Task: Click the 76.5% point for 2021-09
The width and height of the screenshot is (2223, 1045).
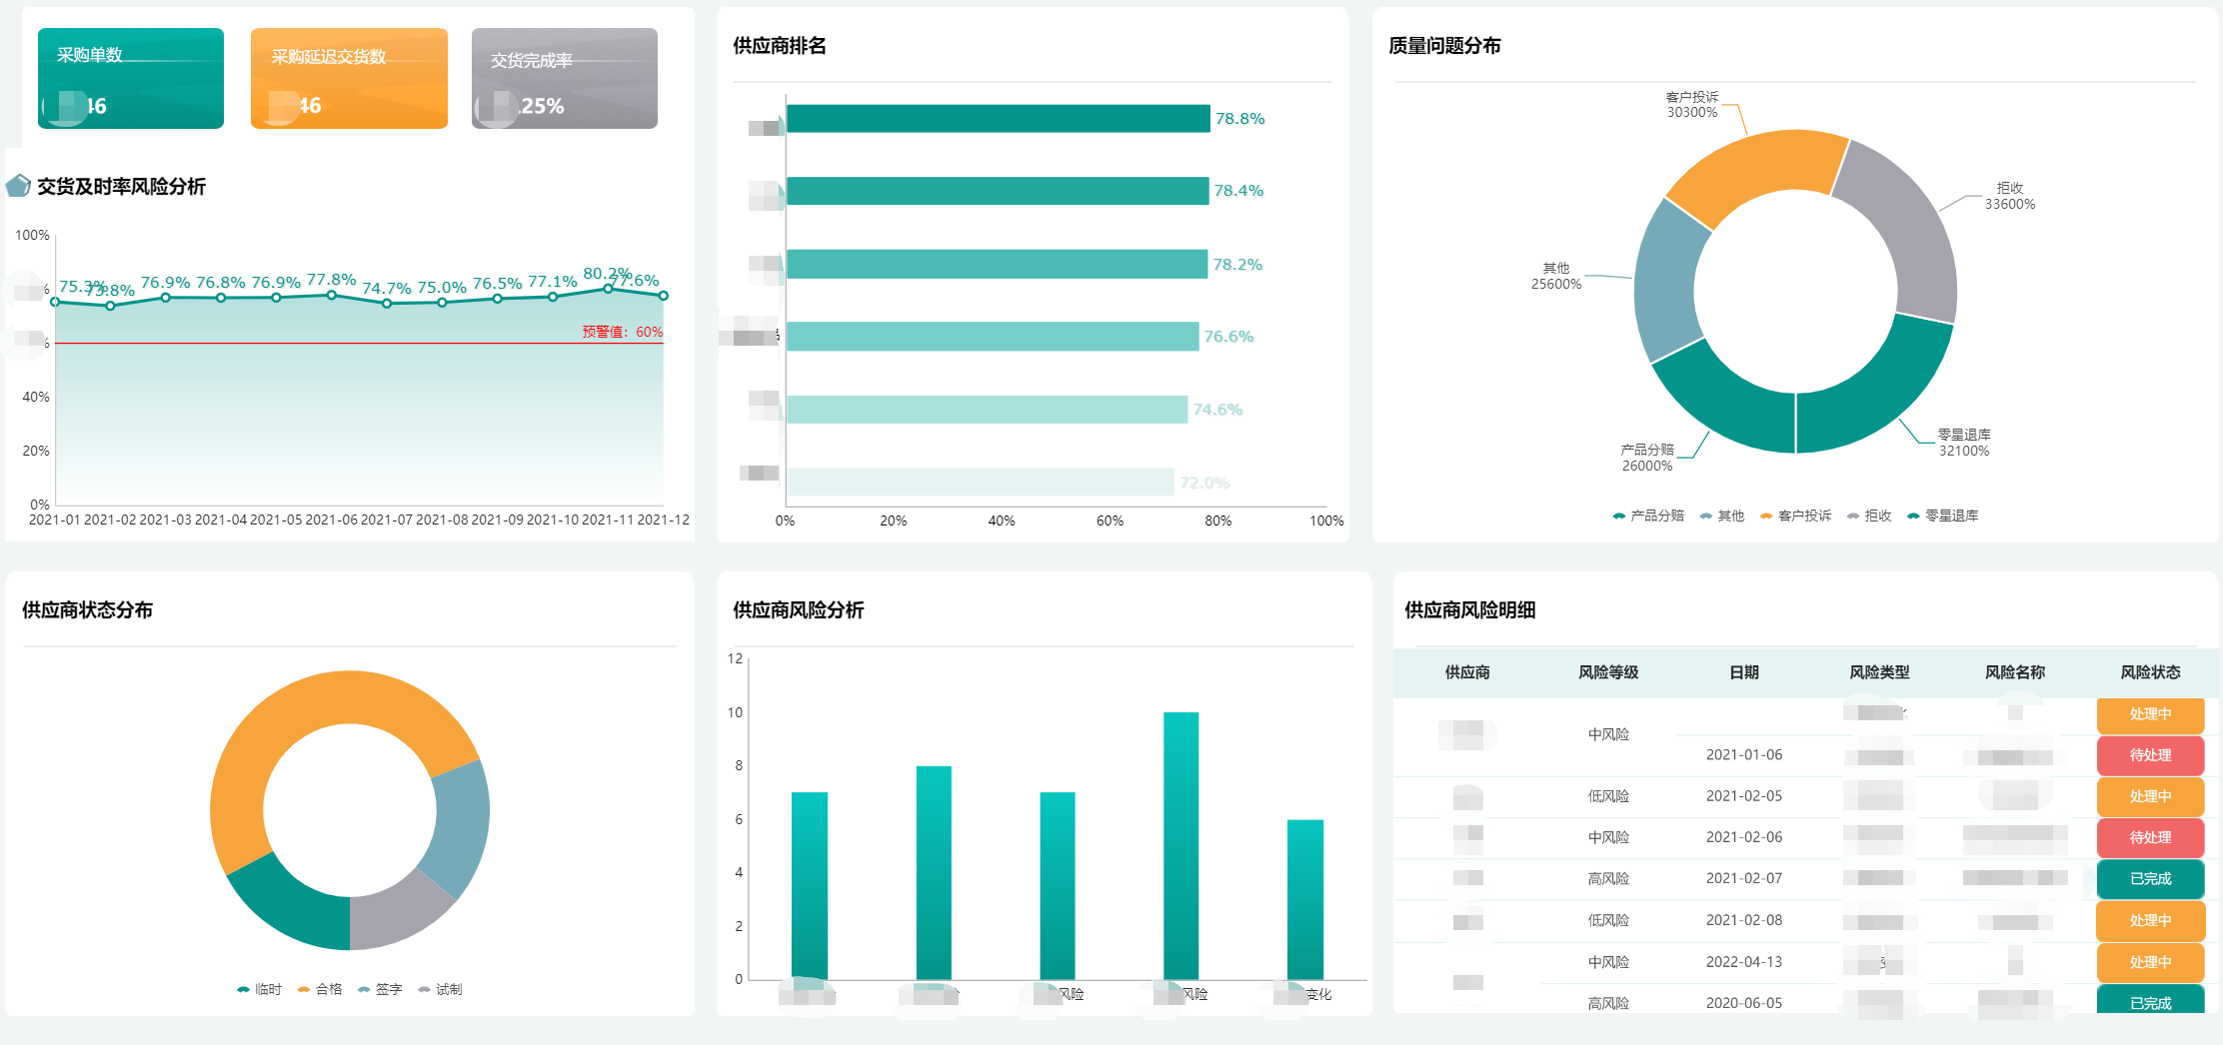Action: pos(497,299)
